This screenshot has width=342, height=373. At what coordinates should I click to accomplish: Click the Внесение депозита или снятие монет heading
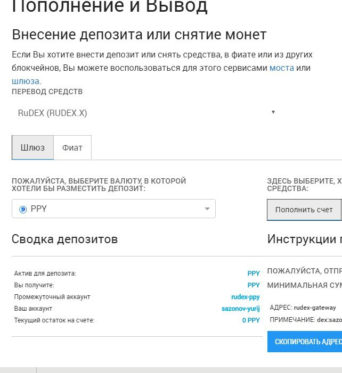139,35
